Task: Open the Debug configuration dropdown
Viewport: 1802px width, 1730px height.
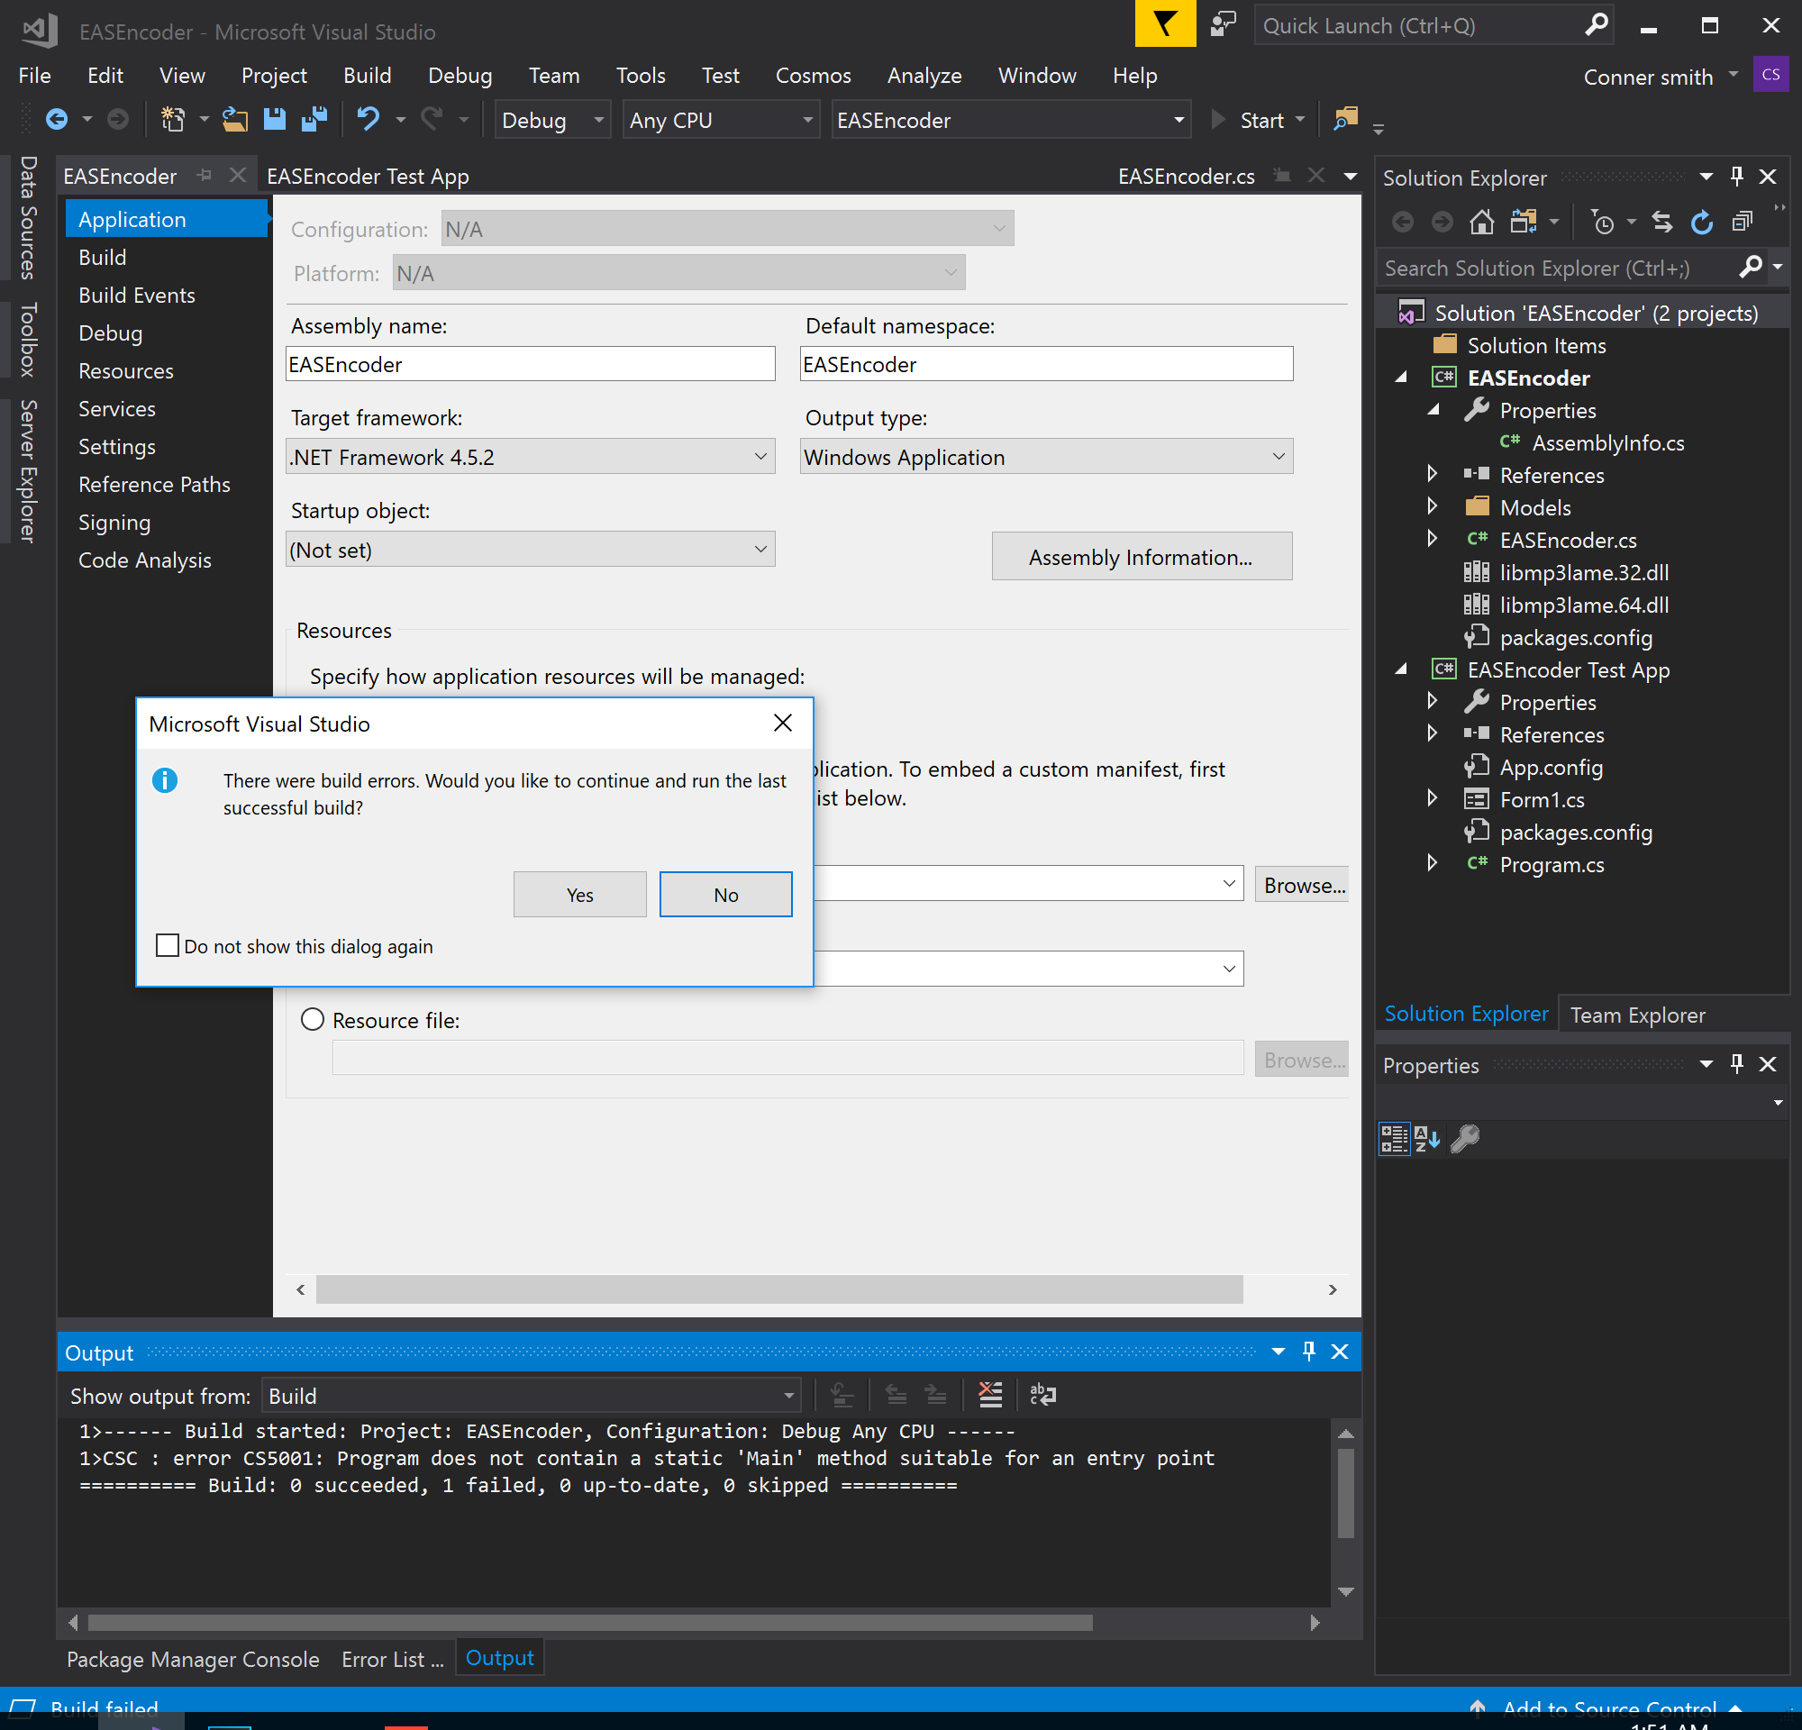Action: click(x=552, y=120)
